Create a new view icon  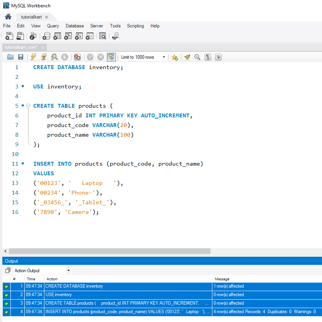click(68, 36)
